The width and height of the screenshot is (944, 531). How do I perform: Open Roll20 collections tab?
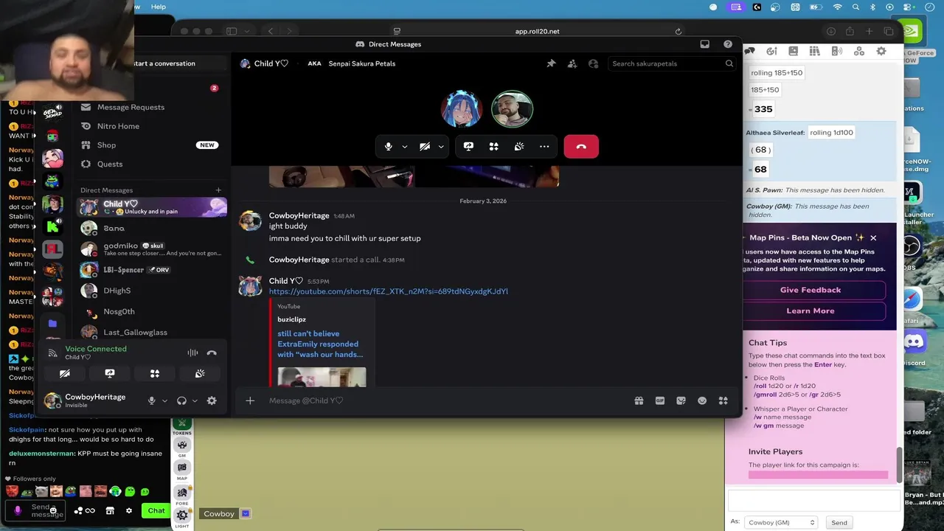[859, 51]
